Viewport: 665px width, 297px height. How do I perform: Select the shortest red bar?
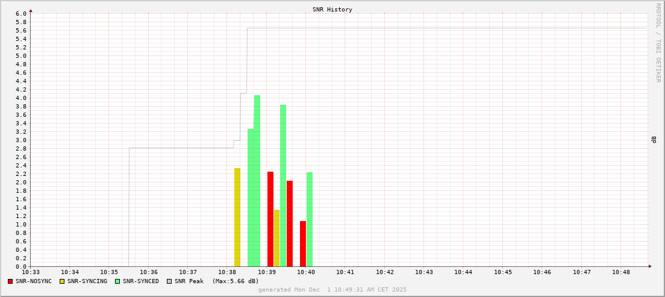pos(303,244)
